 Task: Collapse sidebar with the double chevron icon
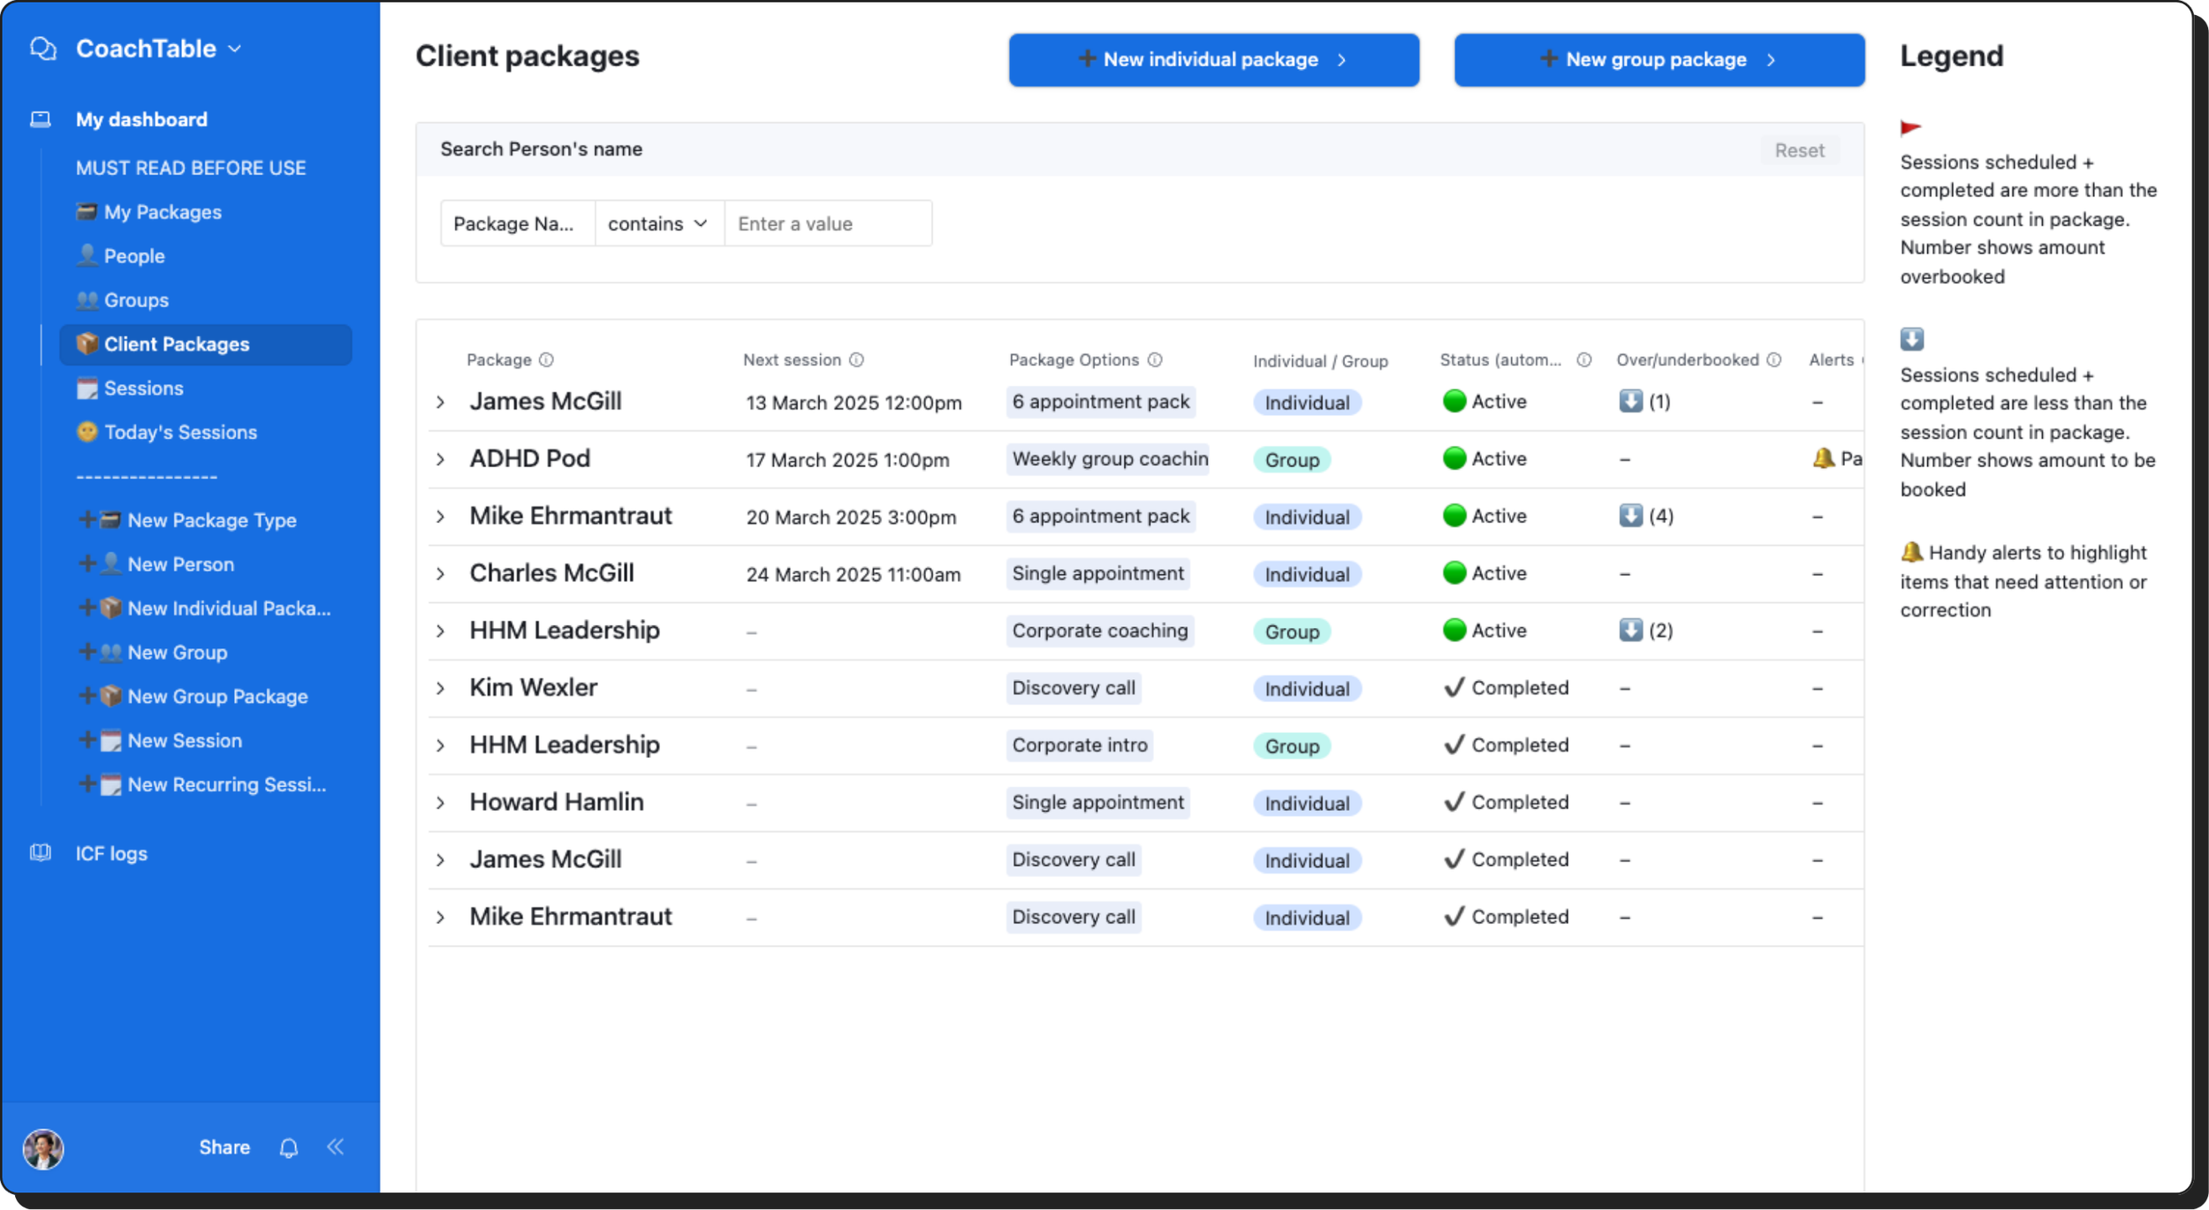point(336,1147)
